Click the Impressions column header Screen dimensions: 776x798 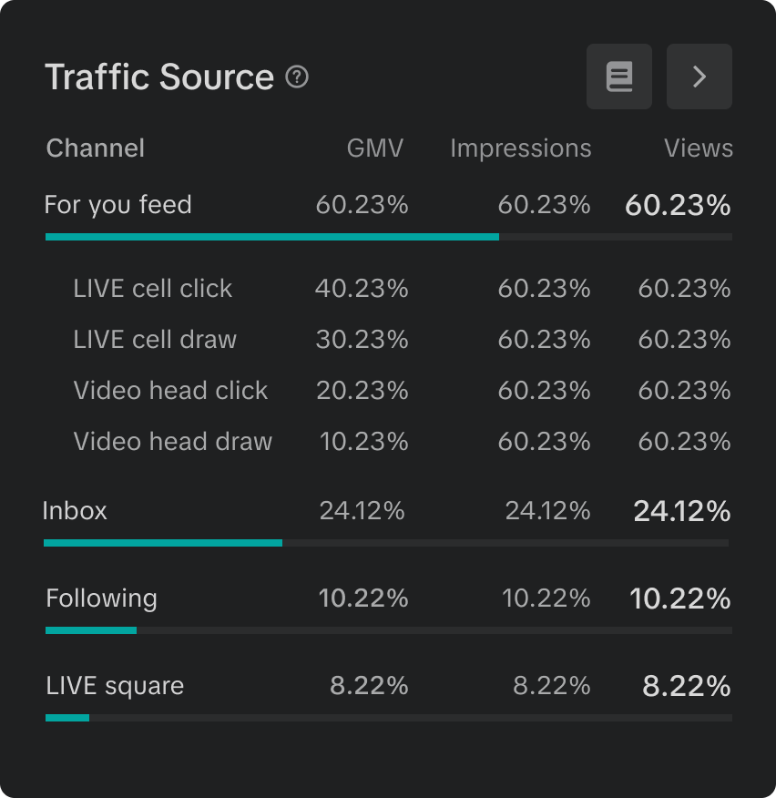pyautogui.click(x=520, y=148)
